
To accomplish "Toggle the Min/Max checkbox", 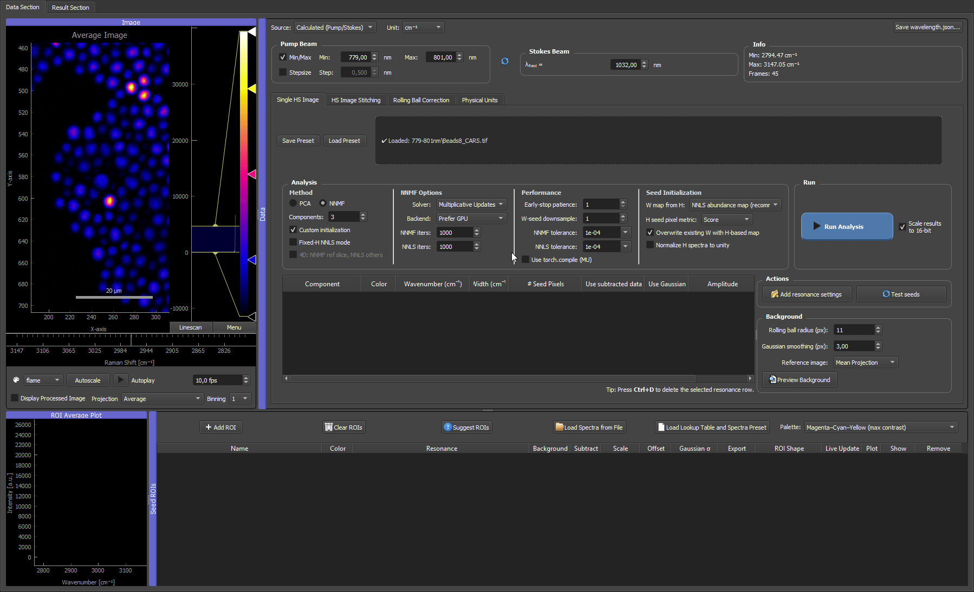I will click(x=283, y=57).
